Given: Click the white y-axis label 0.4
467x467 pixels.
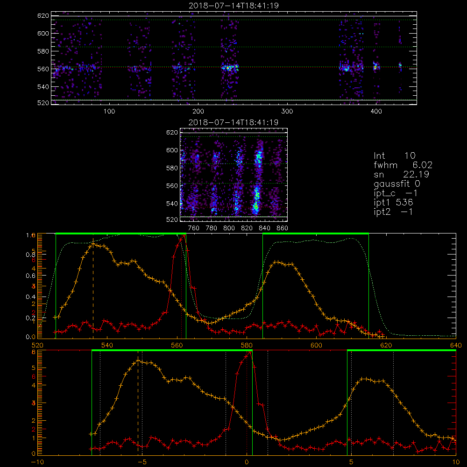Looking at the screenshot, I should pyautogui.click(x=30, y=297).
